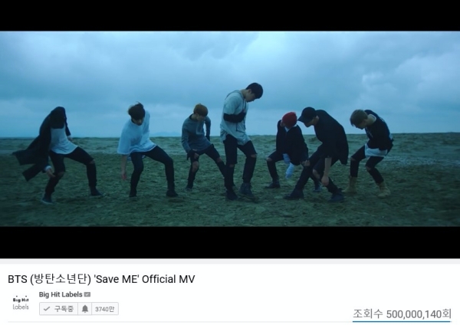Click the black letterbox bar below the video
Screen dimensions: 460x325
coord(230,242)
